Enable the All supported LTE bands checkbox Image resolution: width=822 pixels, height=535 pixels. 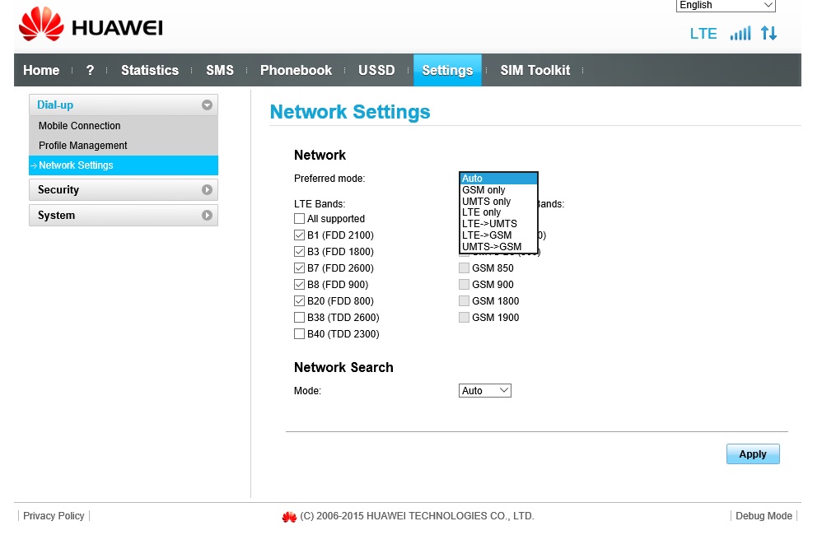[299, 219]
